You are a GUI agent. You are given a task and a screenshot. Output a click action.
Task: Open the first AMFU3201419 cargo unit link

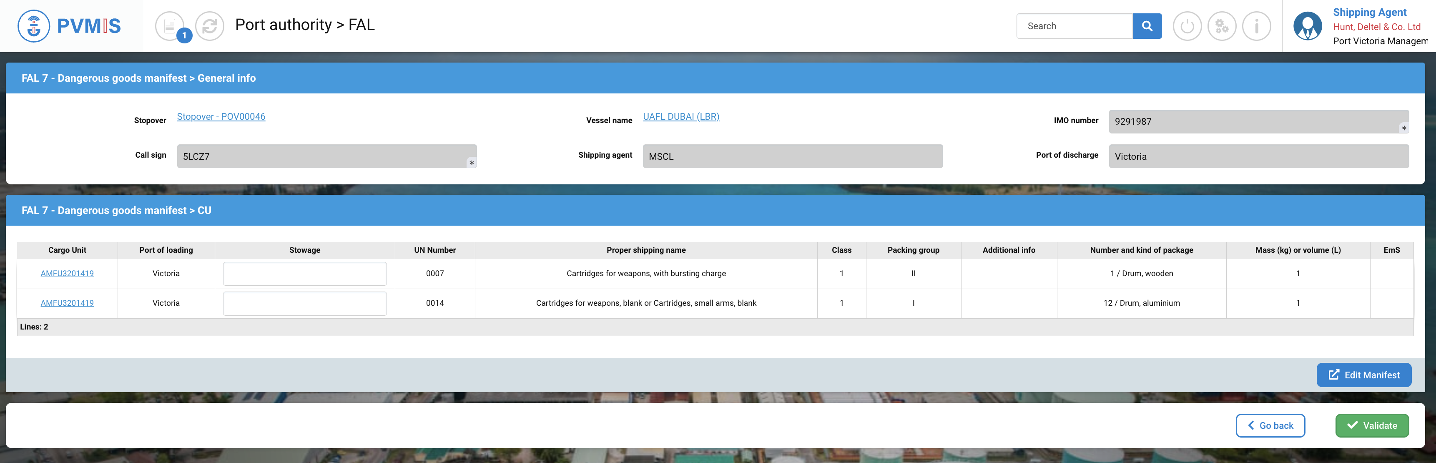tap(67, 273)
